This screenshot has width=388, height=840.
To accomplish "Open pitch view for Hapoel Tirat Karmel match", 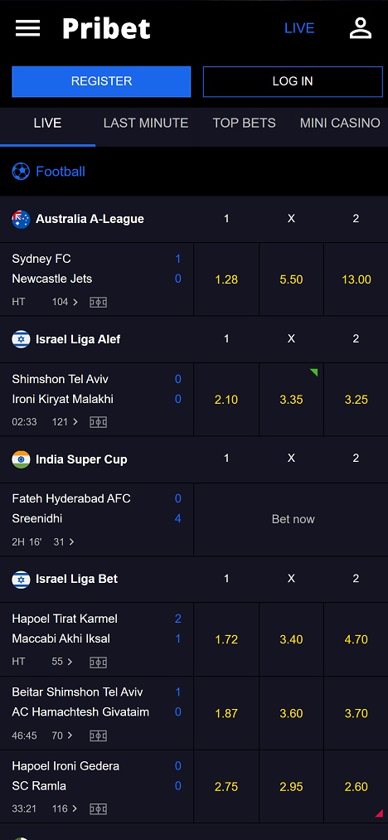I will [98, 663].
